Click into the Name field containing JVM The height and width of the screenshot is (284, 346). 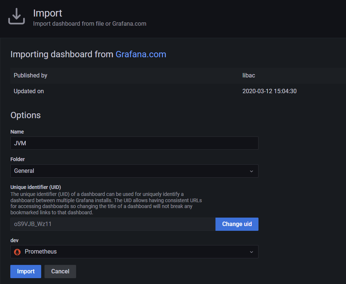(x=134, y=143)
